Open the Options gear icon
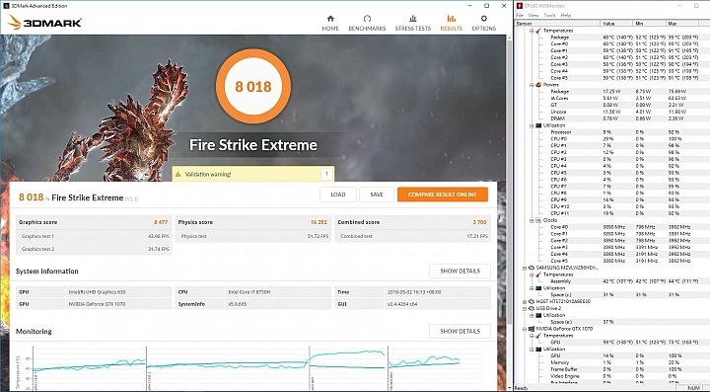The height and width of the screenshot is (392, 710). point(483,19)
